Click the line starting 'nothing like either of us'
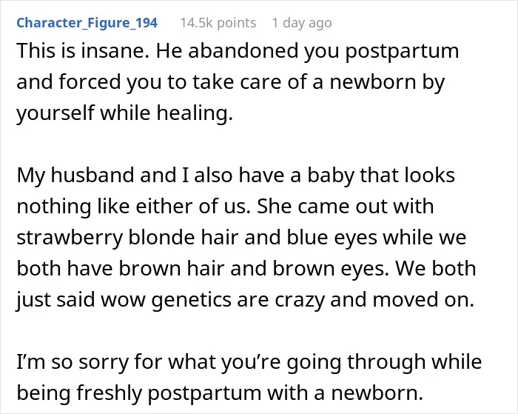Screen dimensions: 518x414 tap(225, 207)
